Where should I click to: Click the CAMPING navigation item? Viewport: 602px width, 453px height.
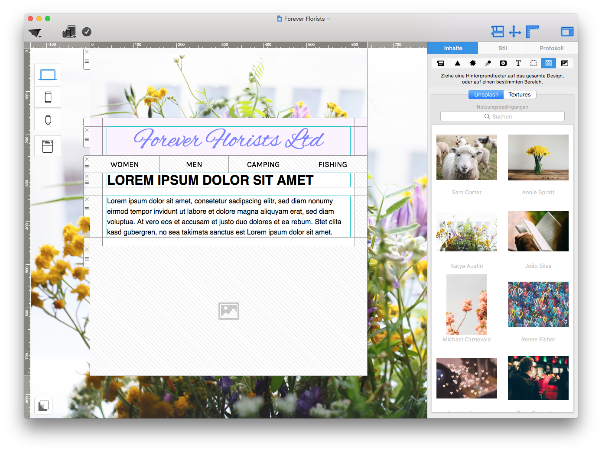coord(263,164)
